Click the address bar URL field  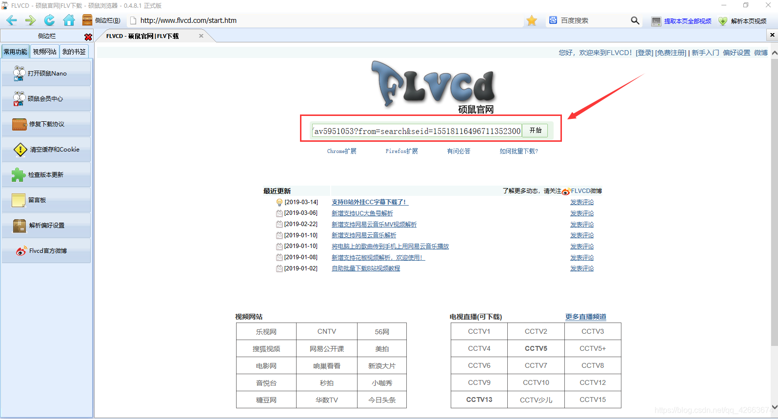tap(324, 20)
